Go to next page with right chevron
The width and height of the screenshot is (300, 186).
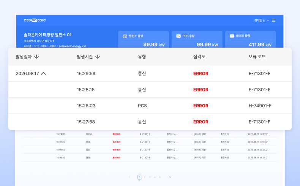coord(170,177)
